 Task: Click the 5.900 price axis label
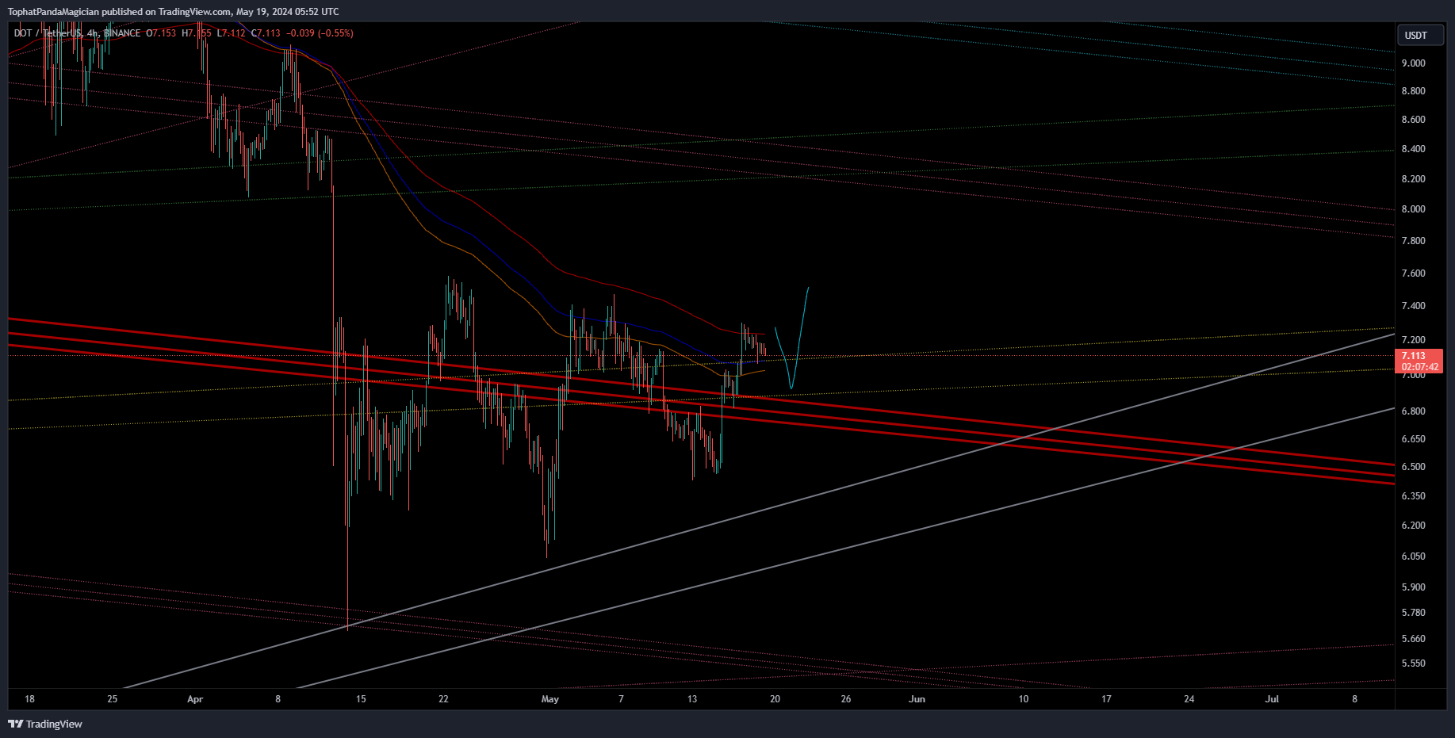click(x=1413, y=587)
